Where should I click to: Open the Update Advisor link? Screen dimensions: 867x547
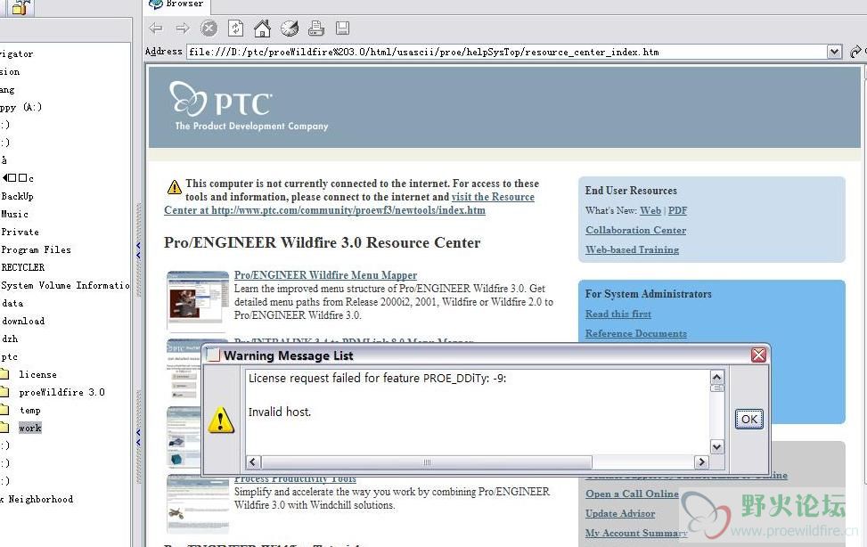click(620, 514)
